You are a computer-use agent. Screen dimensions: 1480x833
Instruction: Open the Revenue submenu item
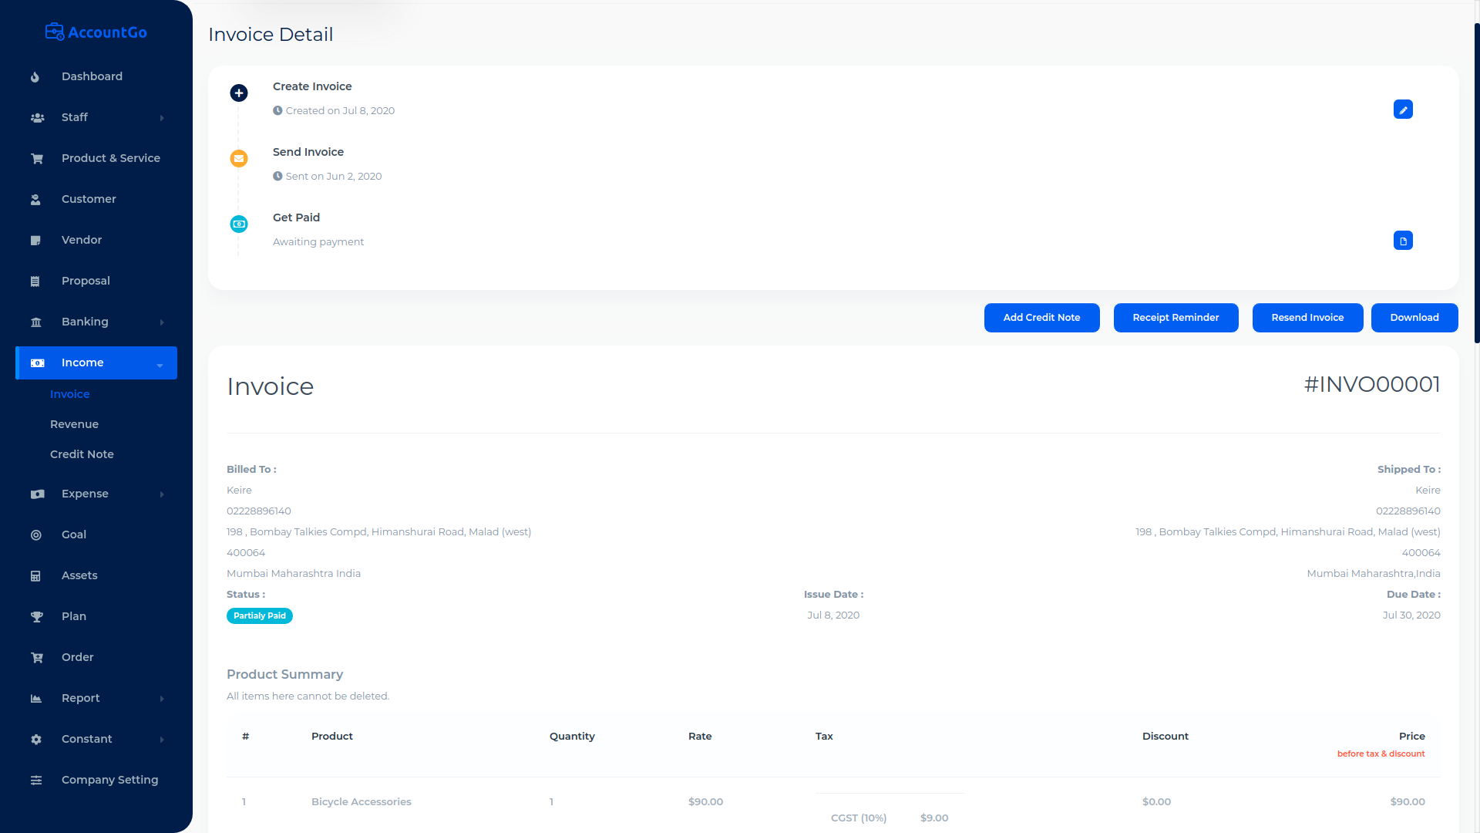[x=74, y=424]
